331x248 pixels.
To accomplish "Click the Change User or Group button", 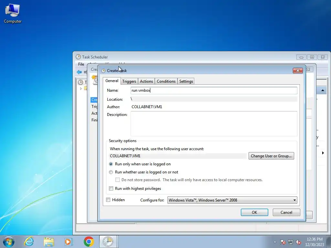I will point(271,156).
